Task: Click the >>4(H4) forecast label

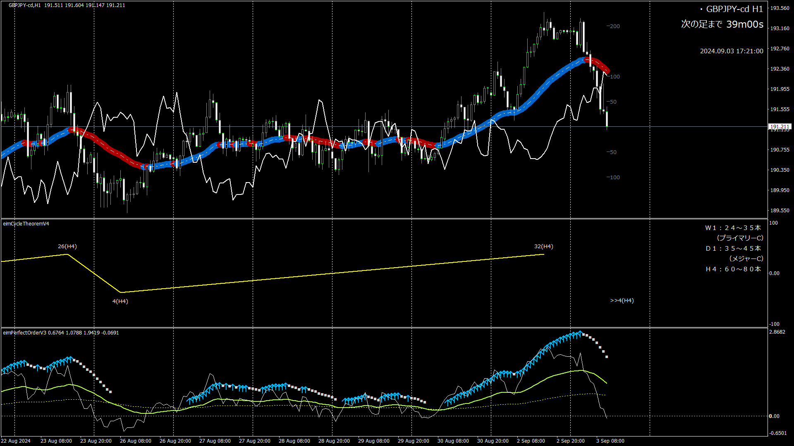Action: (x=622, y=301)
